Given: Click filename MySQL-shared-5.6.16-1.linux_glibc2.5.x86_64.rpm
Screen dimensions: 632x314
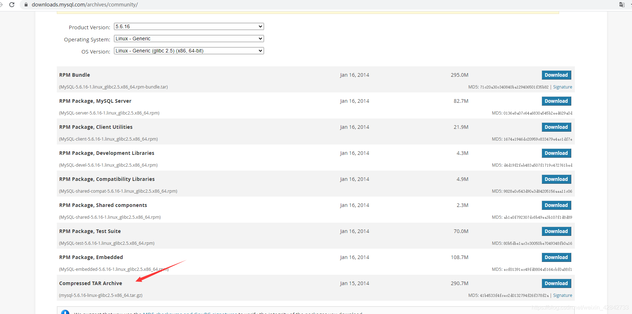Looking at the screenshot, I should (110, 217).
